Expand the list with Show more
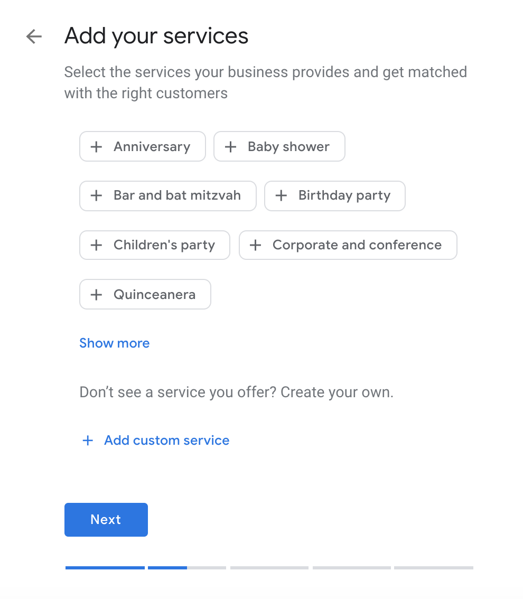This screenshot has height=599, width=523. [114, 343]
